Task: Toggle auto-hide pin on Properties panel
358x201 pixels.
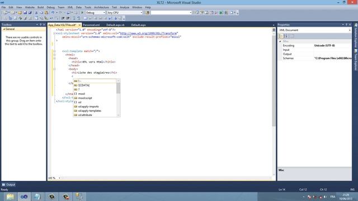Action: click(346, 25)
